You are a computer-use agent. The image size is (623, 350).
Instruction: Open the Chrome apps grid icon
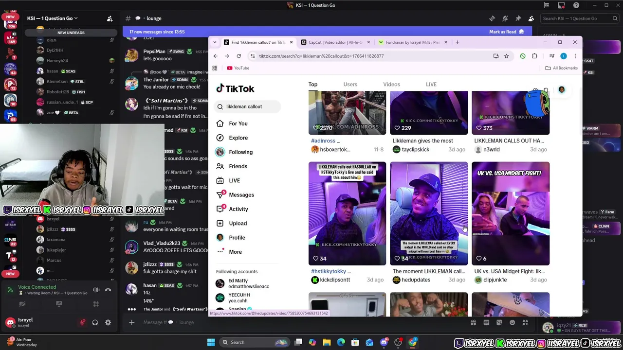click(215, 68)
